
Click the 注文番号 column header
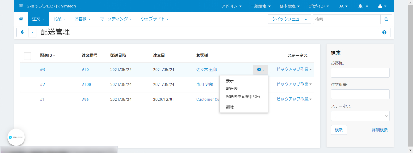point(90,56)
